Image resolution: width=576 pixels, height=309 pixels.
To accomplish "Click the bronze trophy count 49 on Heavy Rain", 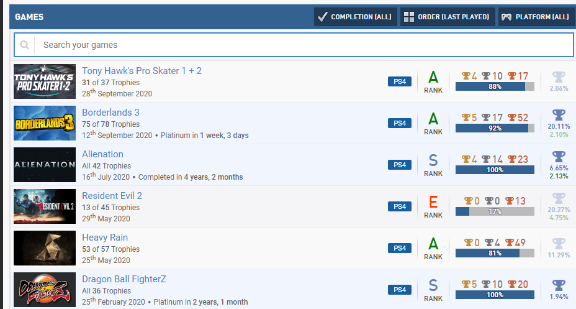I will click(x=515, y=242).
